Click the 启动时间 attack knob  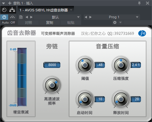click(x=85, y=99)
